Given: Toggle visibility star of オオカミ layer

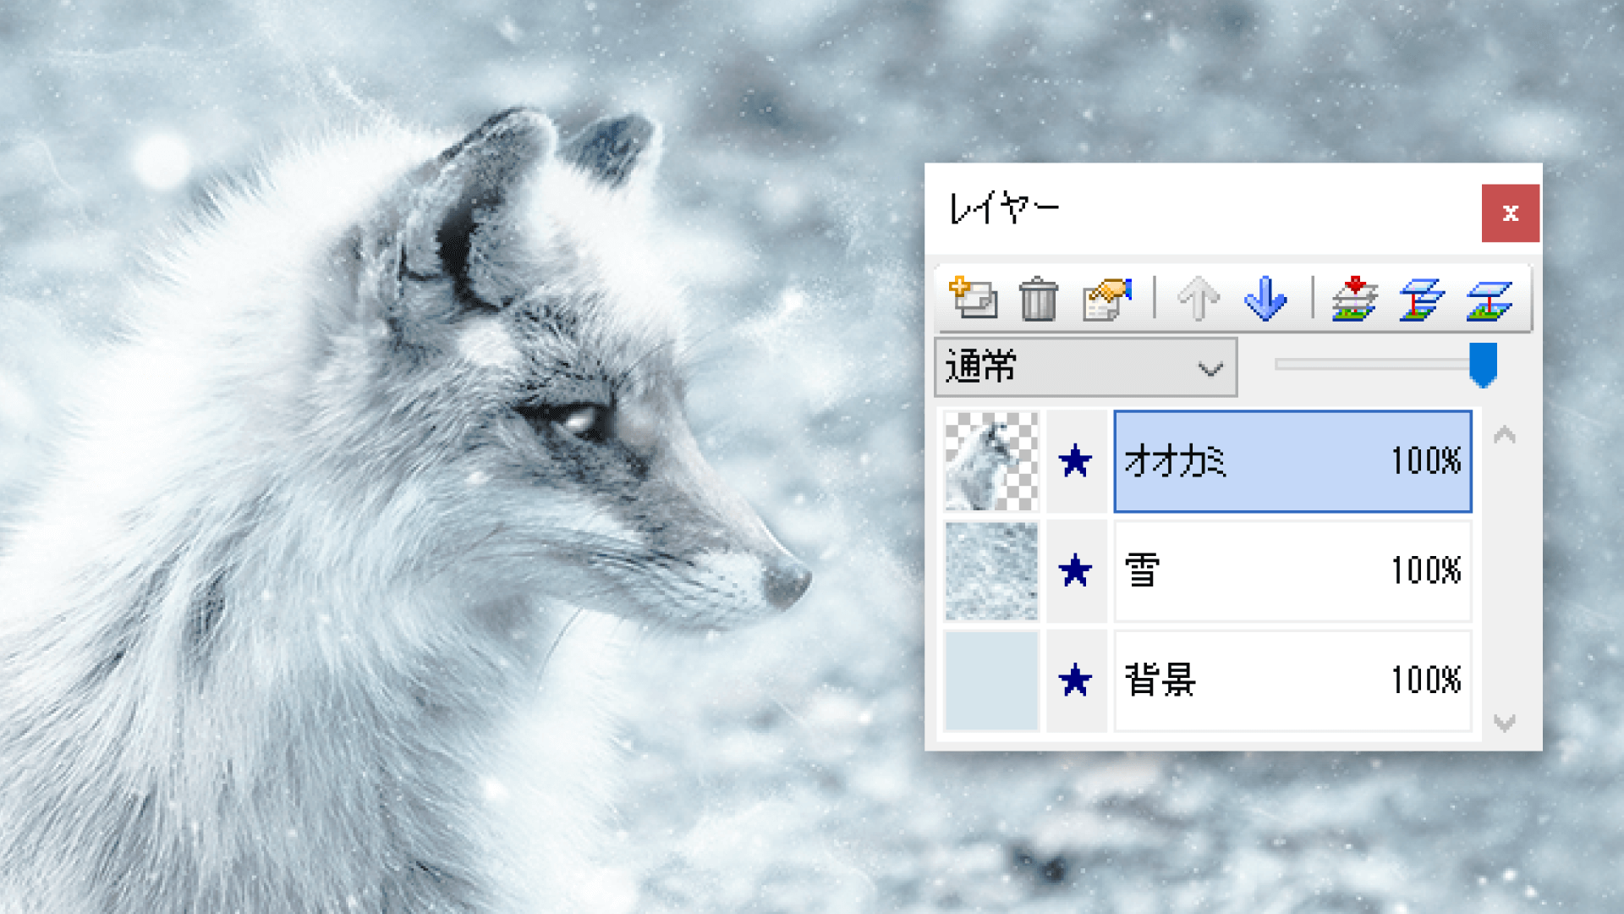Looking at the screenshot, I should [1075, 461].
